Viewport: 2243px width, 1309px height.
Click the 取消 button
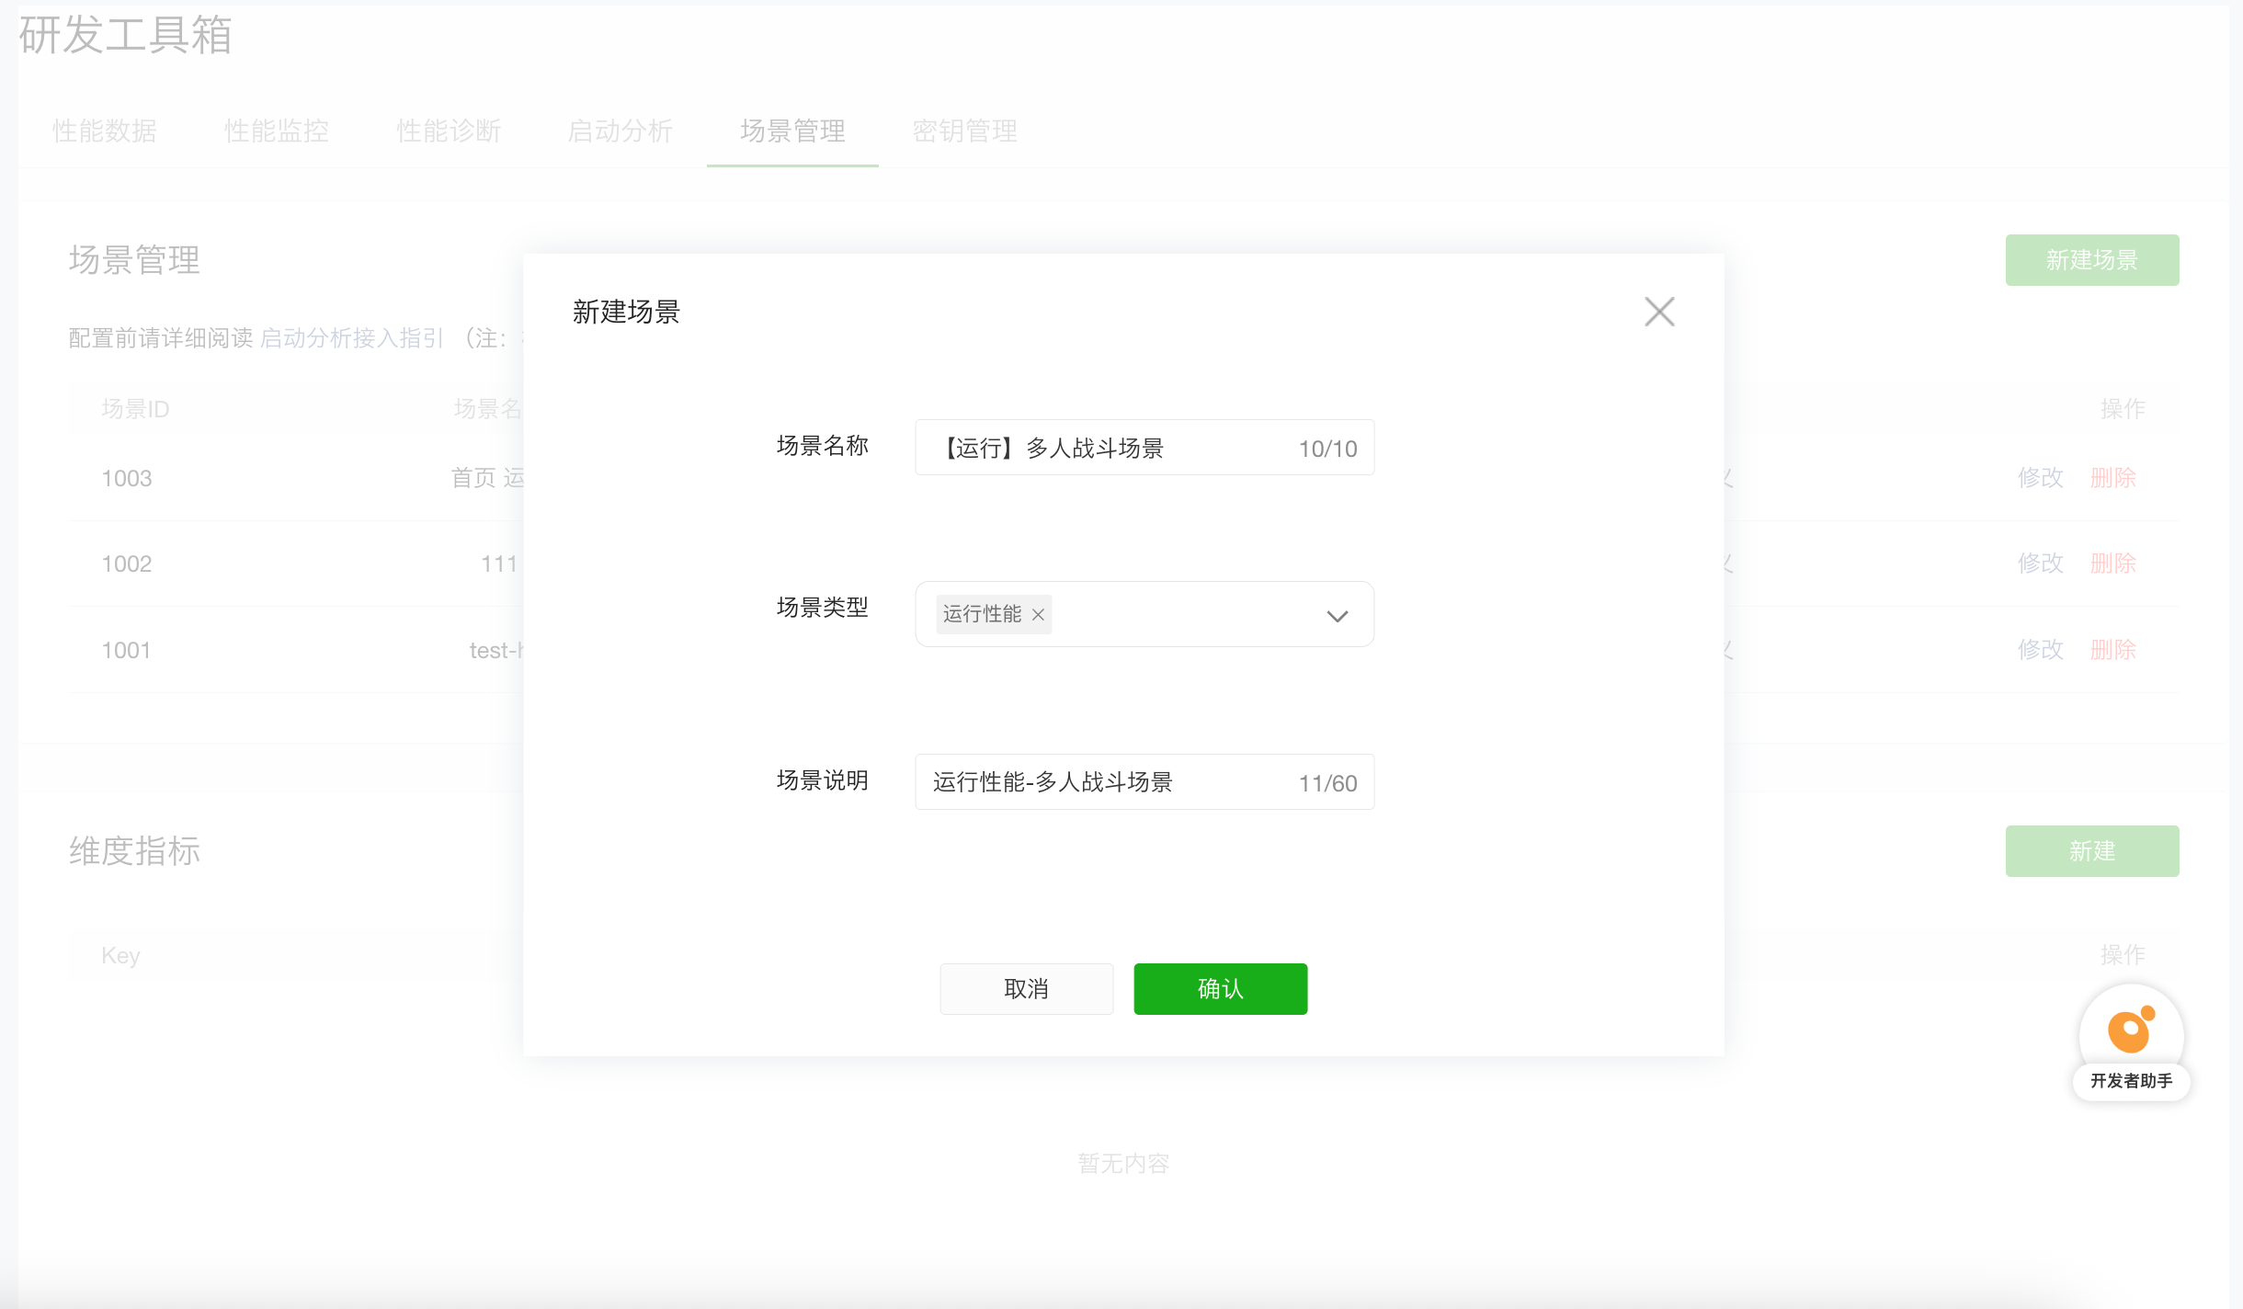pos(1026,989)
